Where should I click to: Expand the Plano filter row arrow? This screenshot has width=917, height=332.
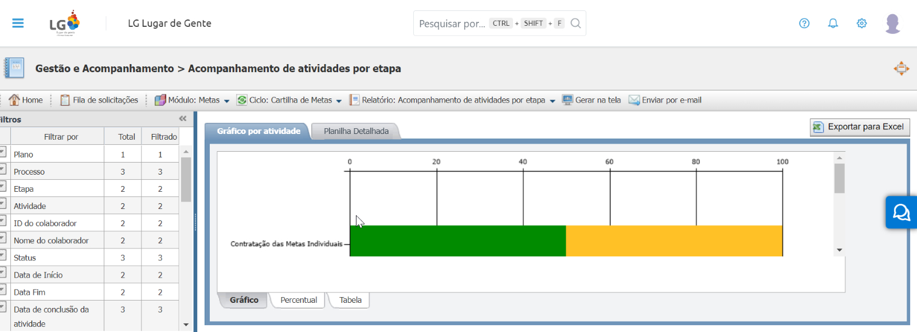coord(2,152)
